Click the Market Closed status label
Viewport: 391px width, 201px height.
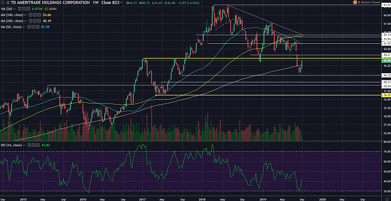pos(370,2)
